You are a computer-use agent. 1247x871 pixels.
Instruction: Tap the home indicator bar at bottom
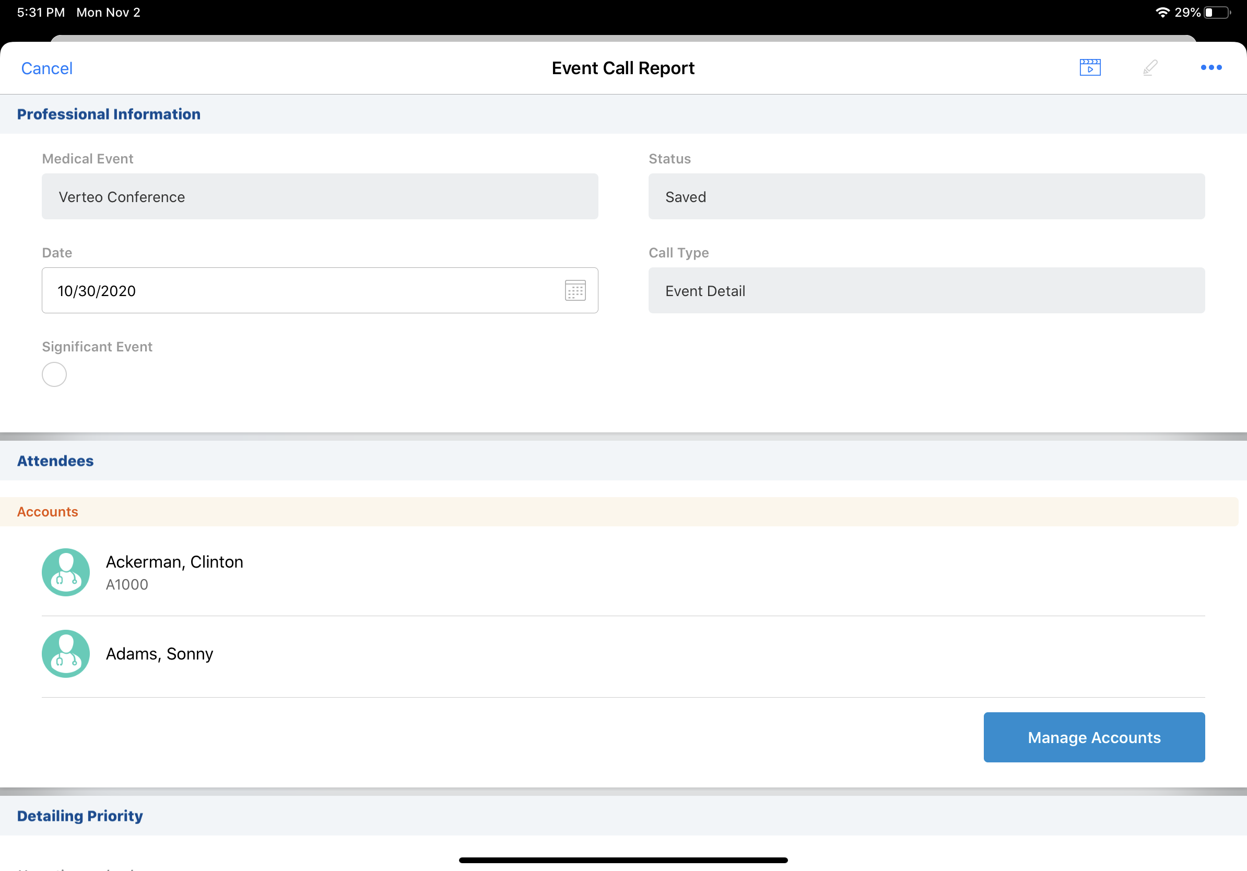pyautogui.click(x=623, y=860)
